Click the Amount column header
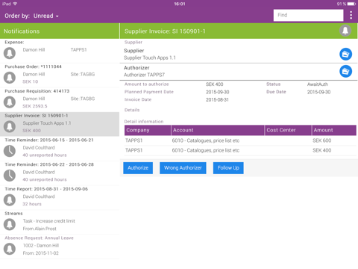The width and height of the screenshot is (358, 269). 334,130
